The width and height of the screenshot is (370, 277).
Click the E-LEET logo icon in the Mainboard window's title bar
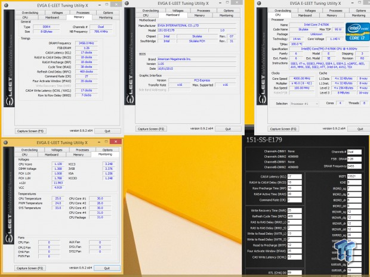point(127,3)
